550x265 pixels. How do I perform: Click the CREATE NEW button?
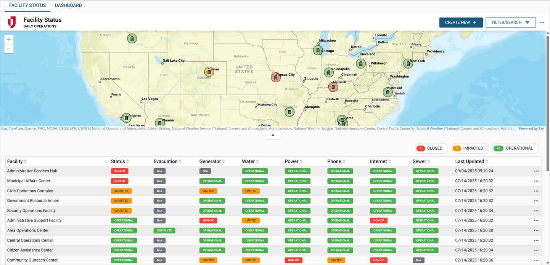point(461,22)
